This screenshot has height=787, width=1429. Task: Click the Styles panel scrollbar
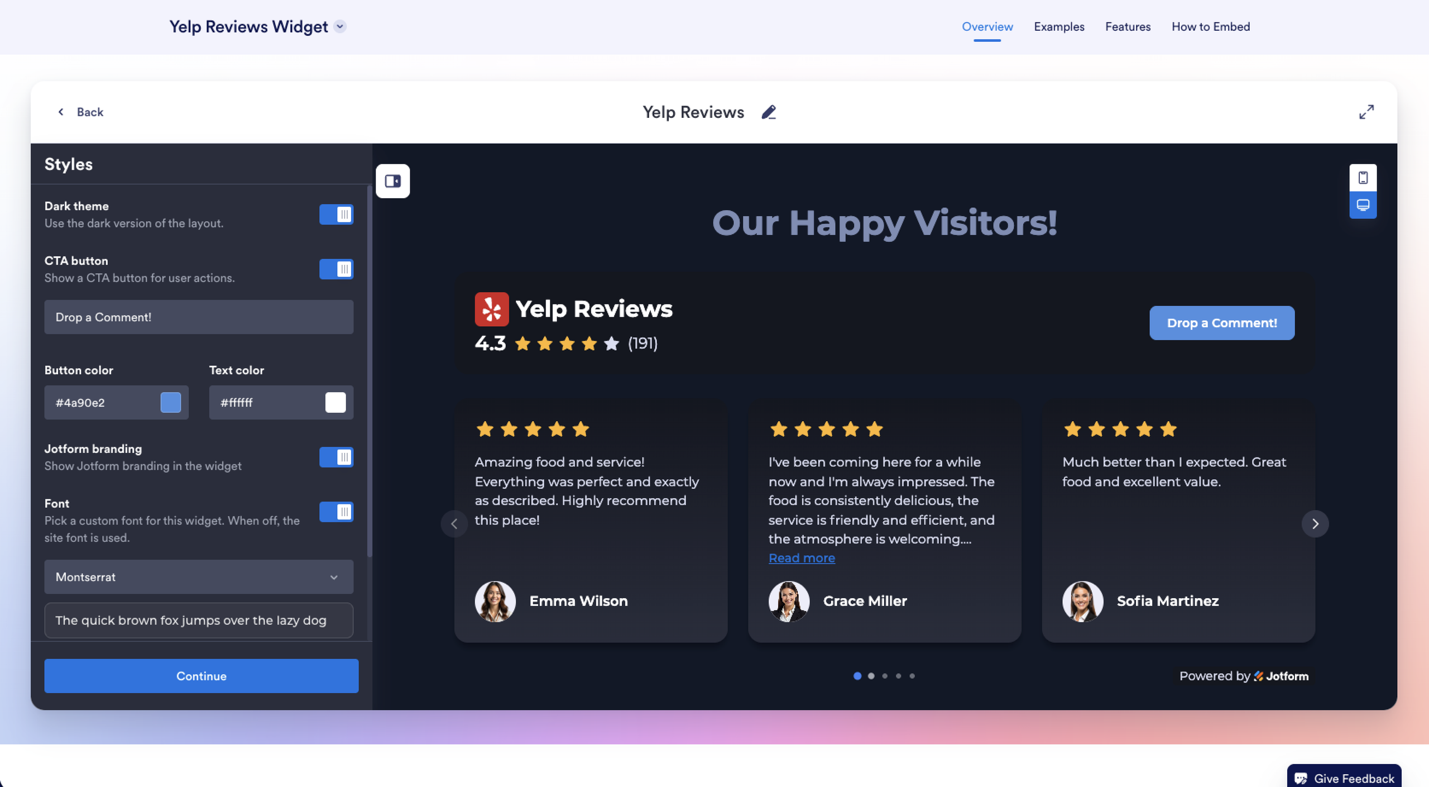(369, 371)
